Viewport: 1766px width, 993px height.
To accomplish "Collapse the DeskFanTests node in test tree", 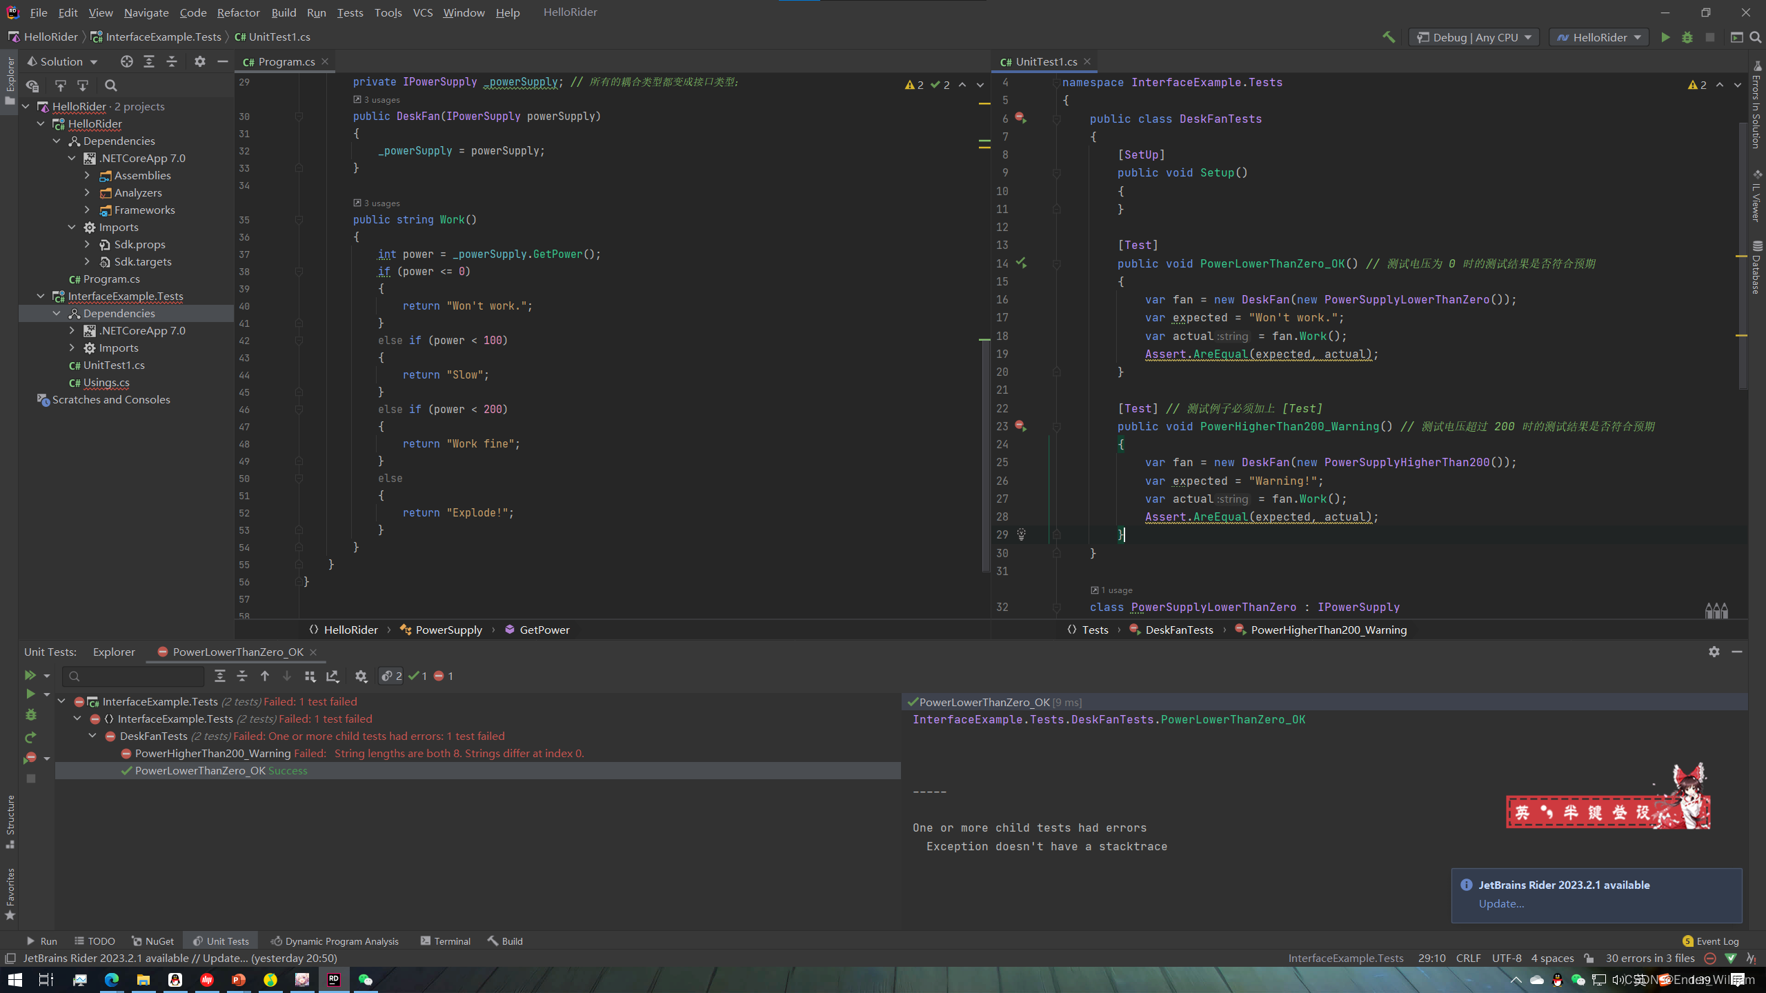I will pyautogui.click(x=92, y=736).
